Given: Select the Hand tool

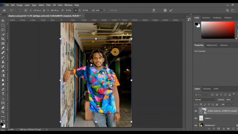Looking at the screenshot, I should point(3,108).
